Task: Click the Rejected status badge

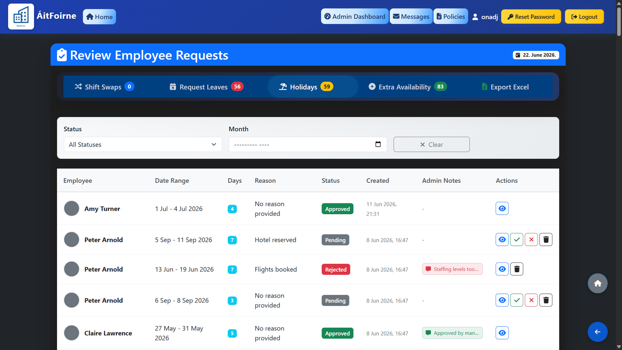Action: coord(336,269)
